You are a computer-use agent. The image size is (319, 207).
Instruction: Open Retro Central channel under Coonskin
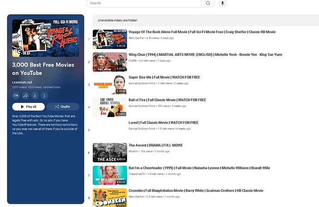coord(136,197)
